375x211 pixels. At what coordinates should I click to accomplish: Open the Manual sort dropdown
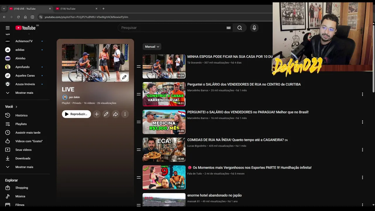(x=152, y=47)
